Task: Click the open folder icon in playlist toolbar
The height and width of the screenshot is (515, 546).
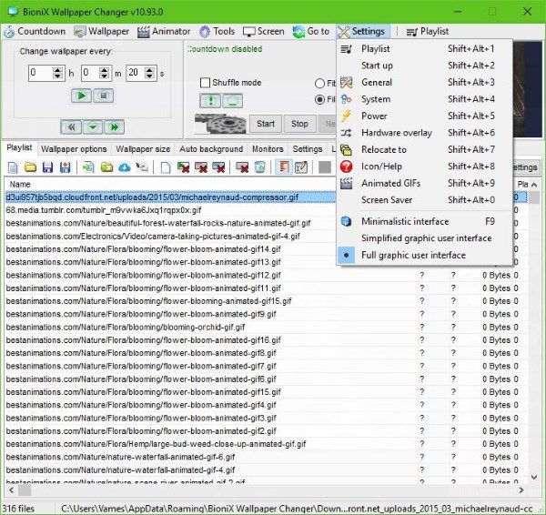Action: (30, 167)
